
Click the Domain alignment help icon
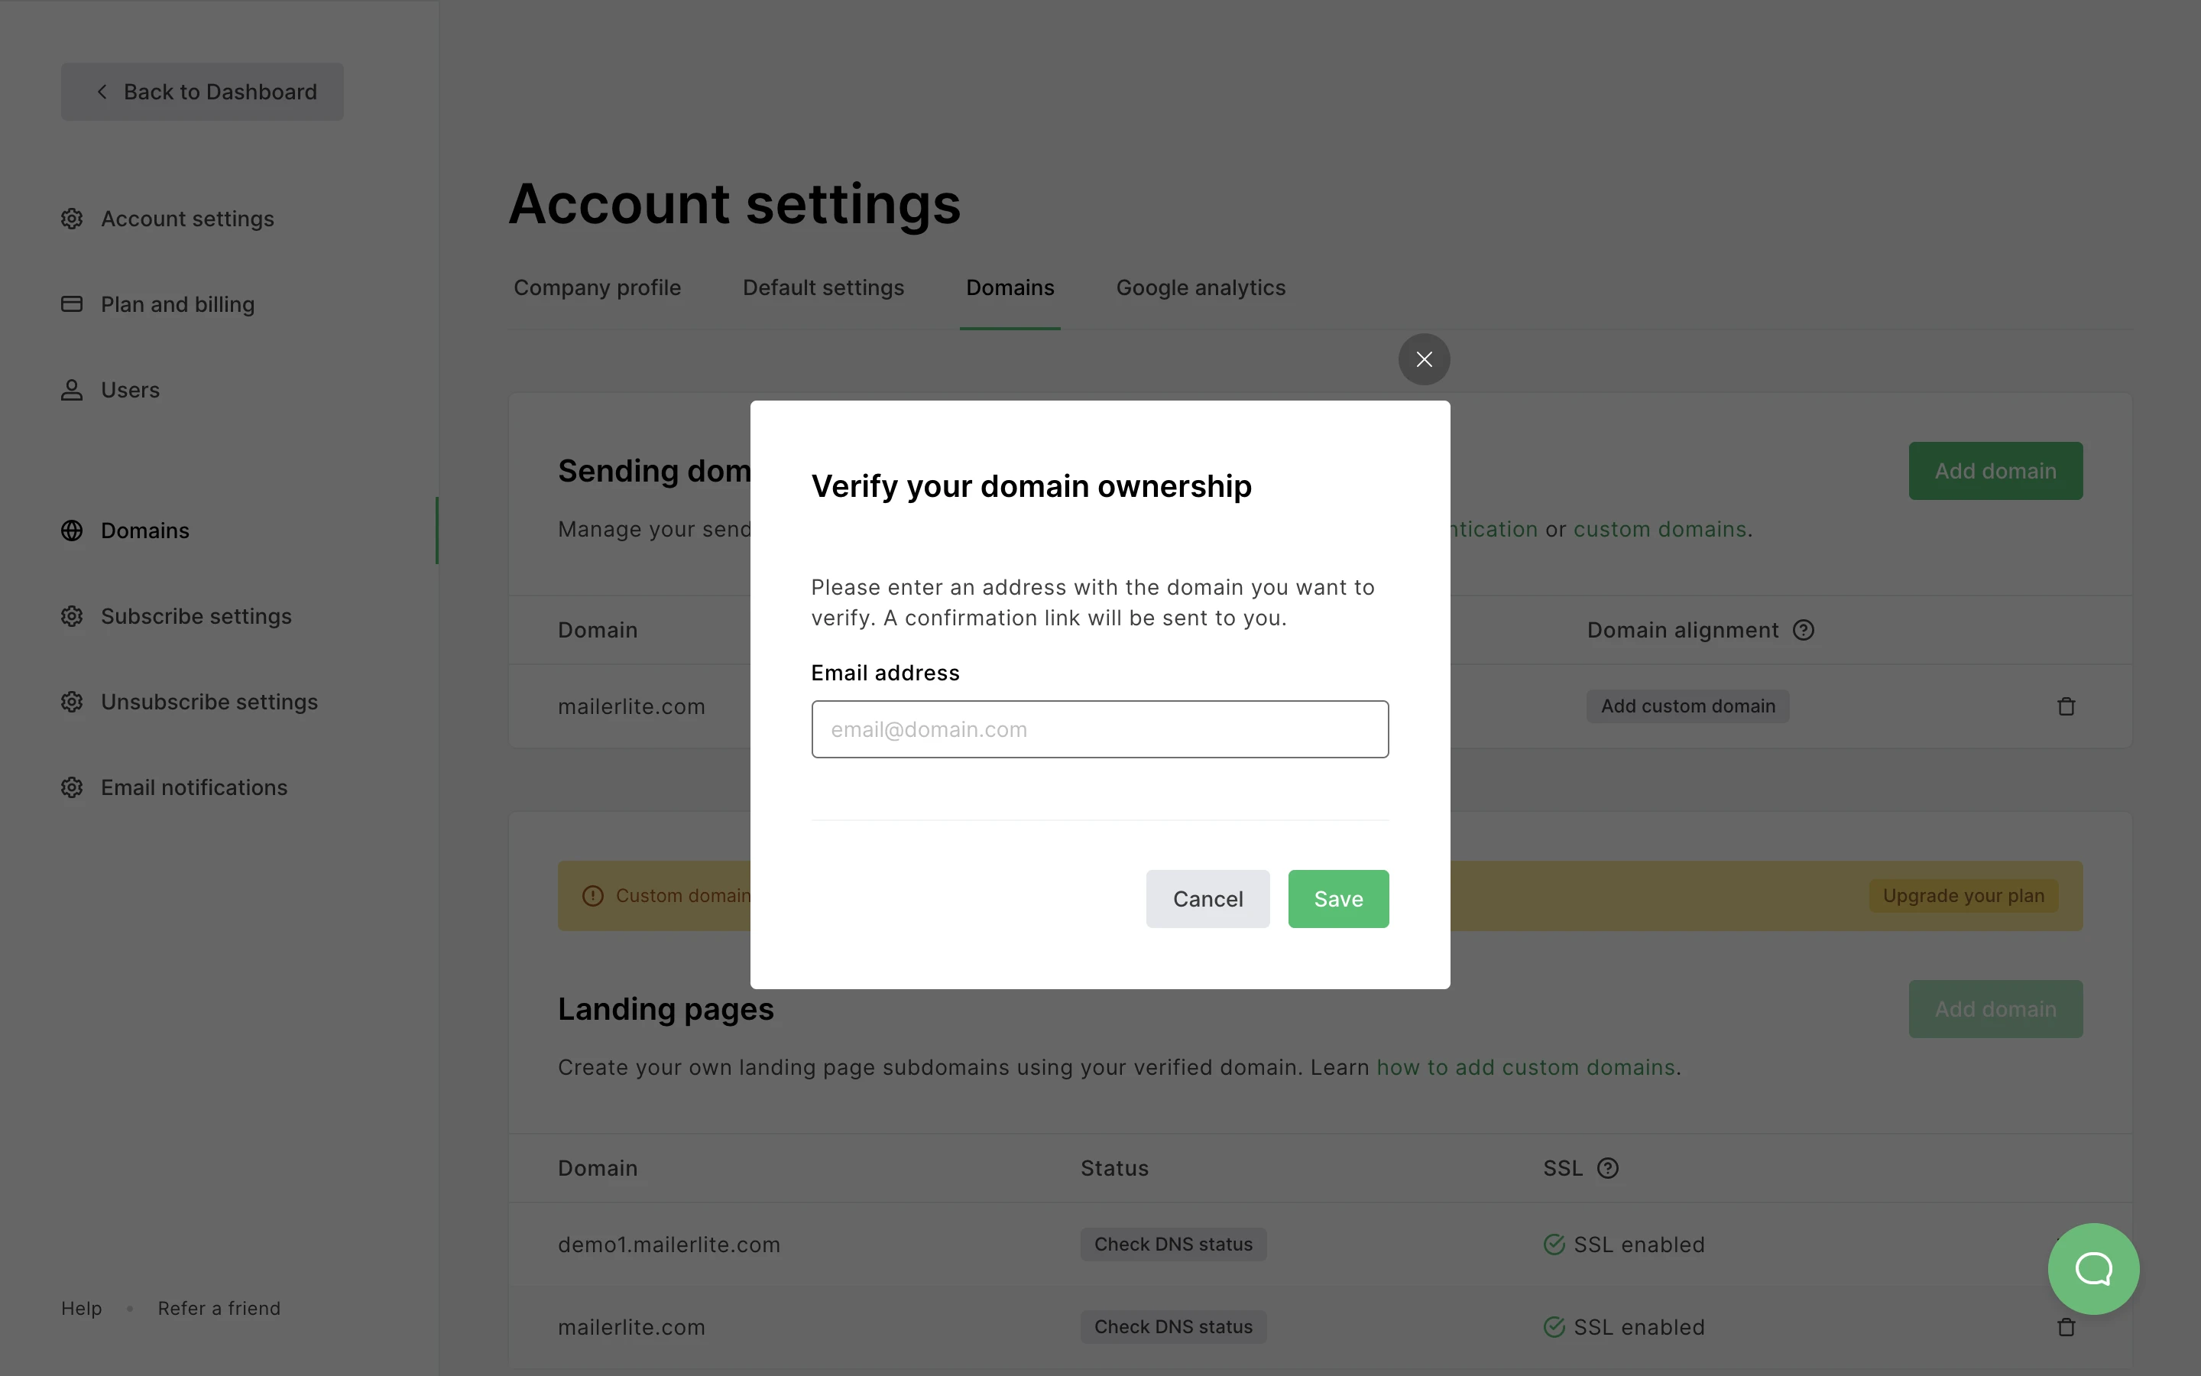[1803, 630]
